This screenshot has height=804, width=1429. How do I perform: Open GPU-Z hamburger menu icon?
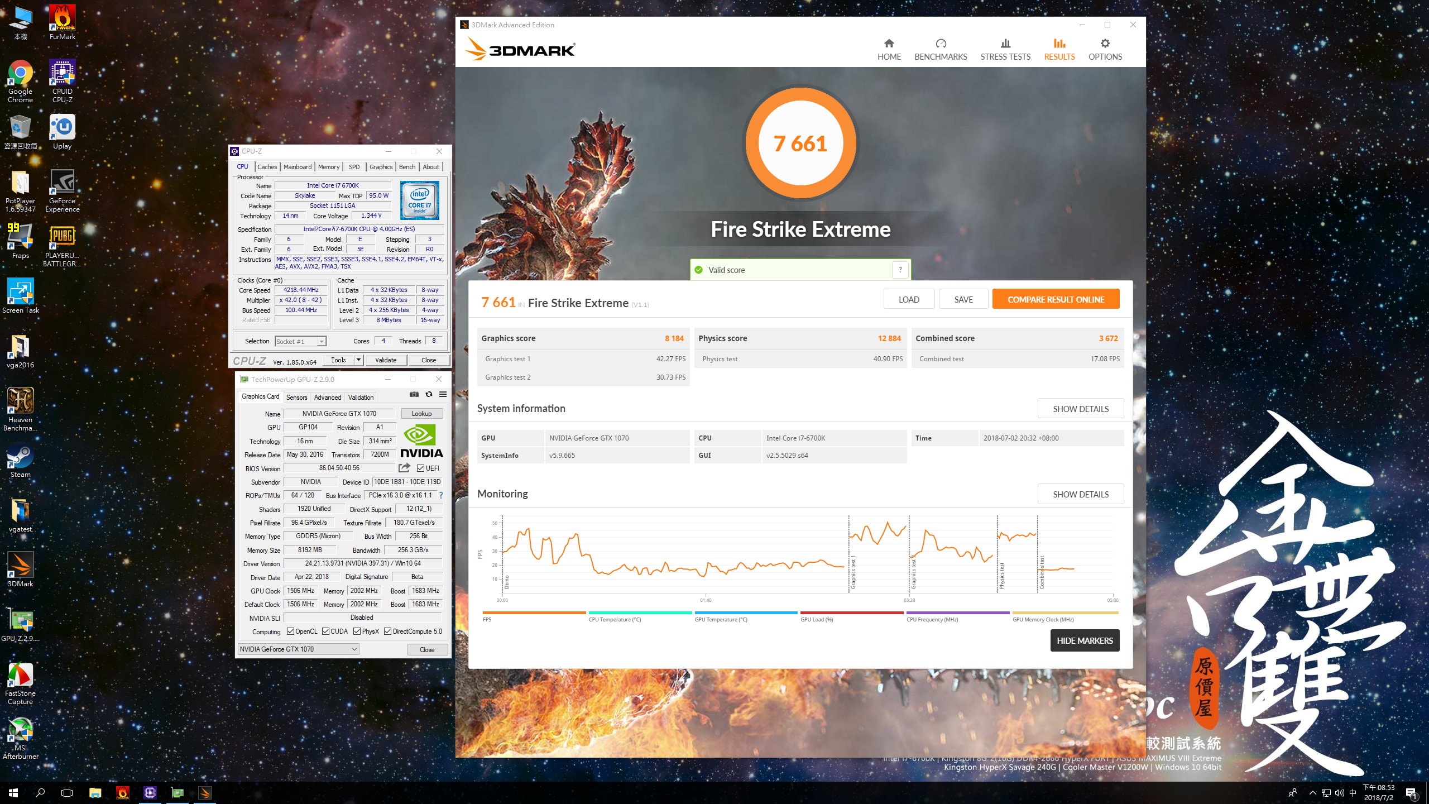(443, 394)
